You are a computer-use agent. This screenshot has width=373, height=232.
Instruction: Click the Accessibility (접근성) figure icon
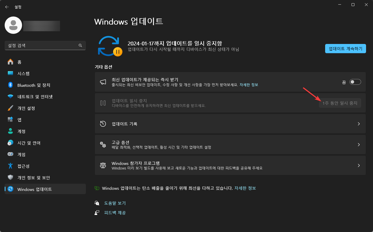coord(10,166)
